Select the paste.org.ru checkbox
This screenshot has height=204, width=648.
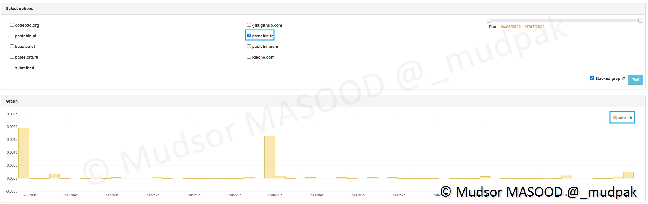click(12, 57)
